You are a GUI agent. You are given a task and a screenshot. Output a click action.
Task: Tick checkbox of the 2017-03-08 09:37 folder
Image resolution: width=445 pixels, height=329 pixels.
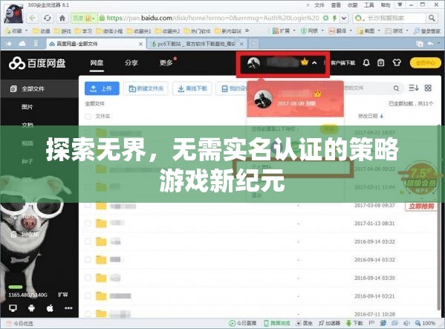(88, 205)
